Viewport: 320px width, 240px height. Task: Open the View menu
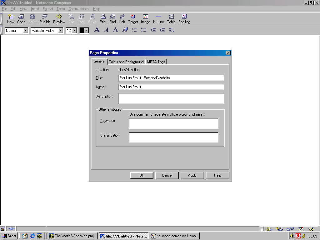23,9
